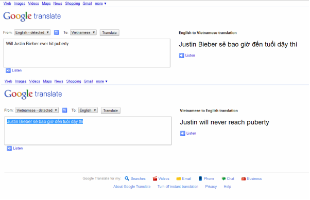Open Searches link with magnifier icon
This screenshot has height=200, width=310.
click(135, 178)
